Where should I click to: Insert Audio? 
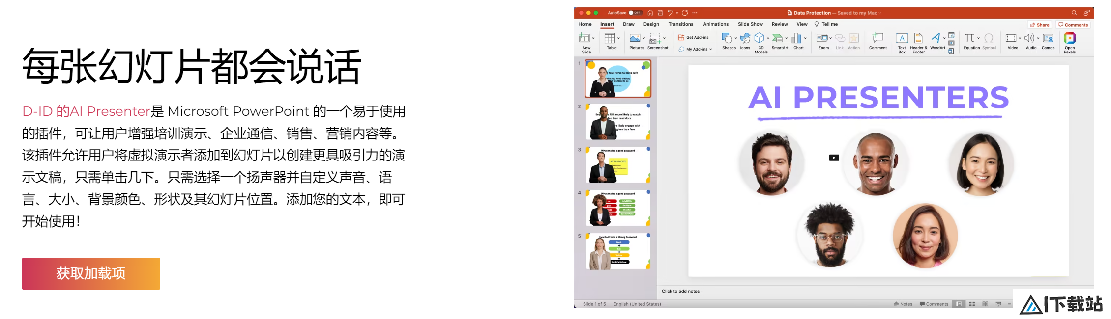point(1030,41)
